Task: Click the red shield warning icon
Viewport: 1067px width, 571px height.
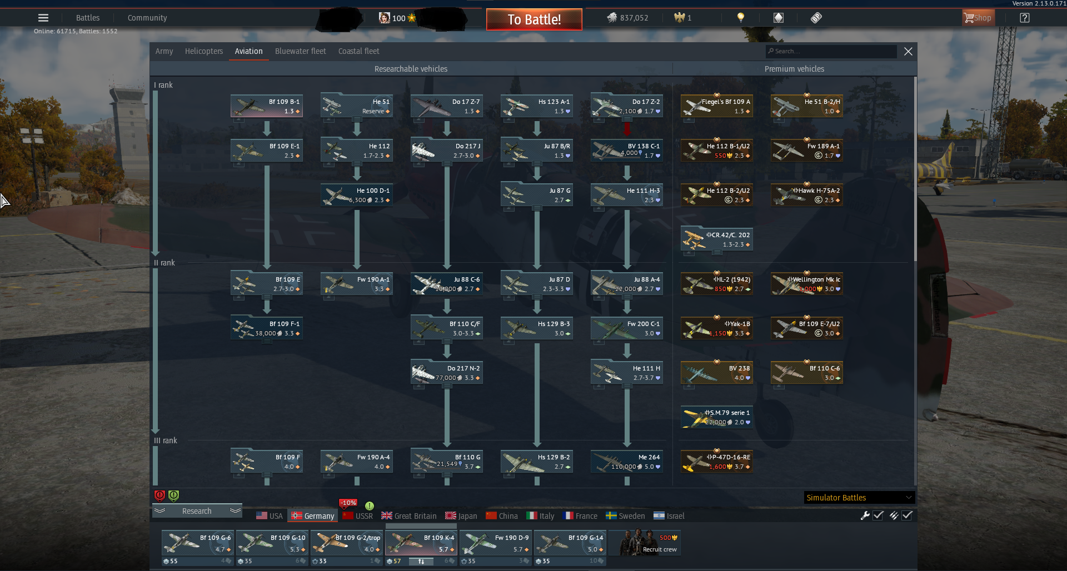Action: coord(159,495)
